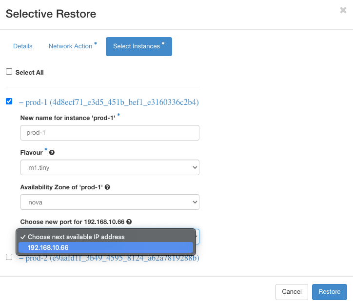The width and height of the screenshot is (353, 304).
Task: Check the prod-2 instance checkbox
Action: pyautogui.click(x=9, y=257)
